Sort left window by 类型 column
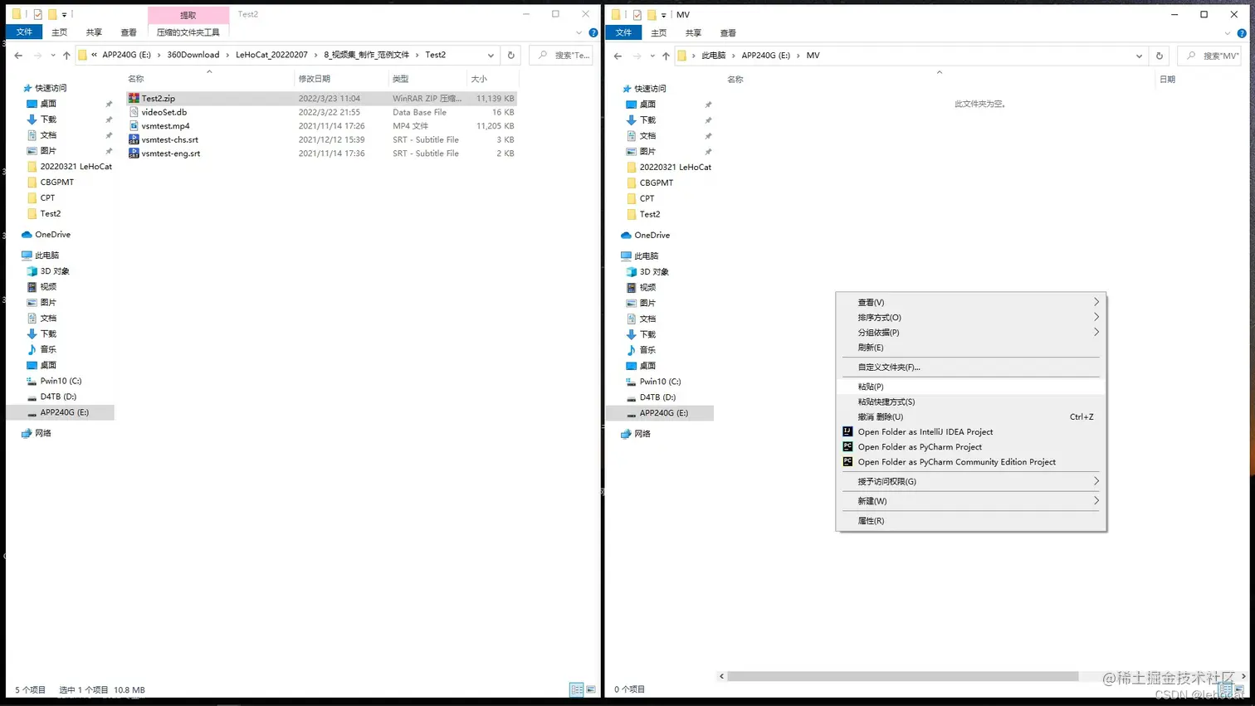1255x706 pixels. pyautogui.click(x=427, y=79)
